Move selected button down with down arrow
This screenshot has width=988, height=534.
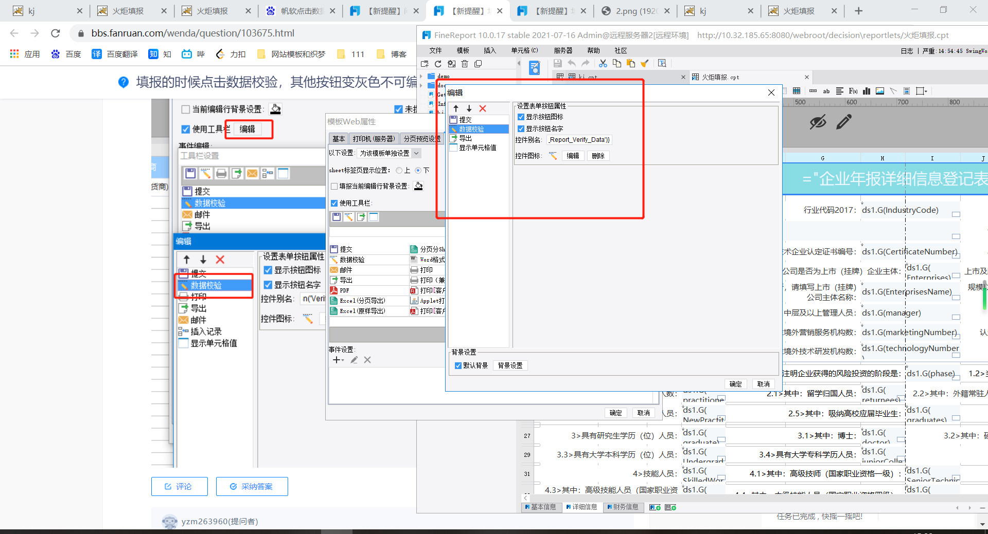point(469,108)
